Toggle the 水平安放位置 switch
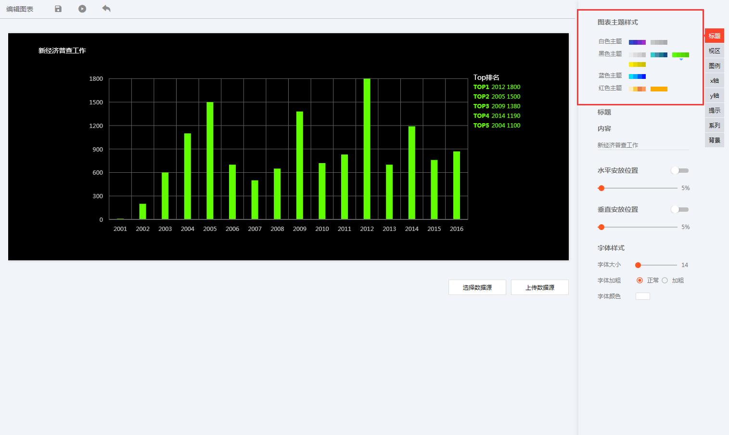The width and height of the screenshot is (729, 435). pyautogui.click(x=680, y=170)
